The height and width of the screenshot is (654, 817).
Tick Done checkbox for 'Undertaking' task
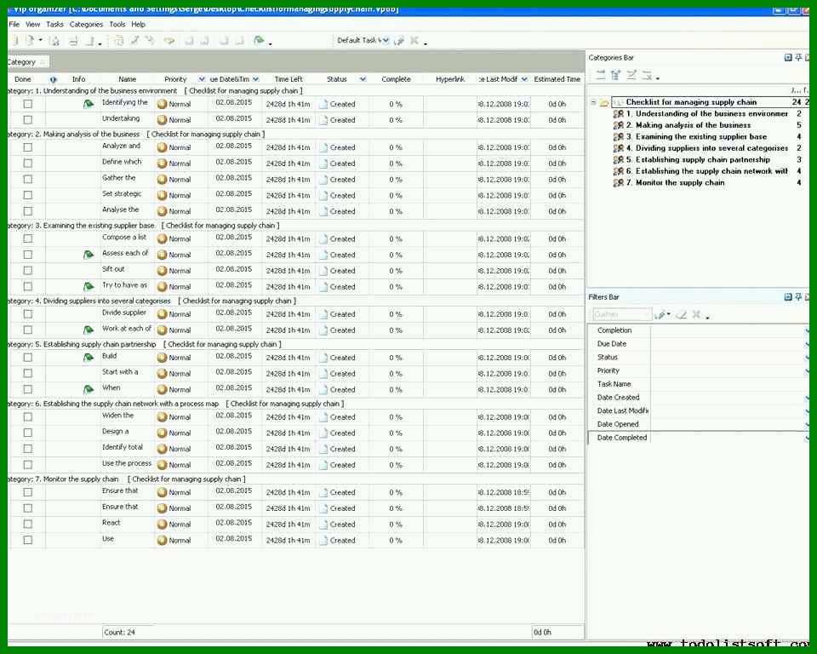coord(27,120)
